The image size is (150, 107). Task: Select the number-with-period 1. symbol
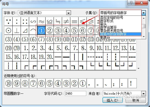[25, 48]
